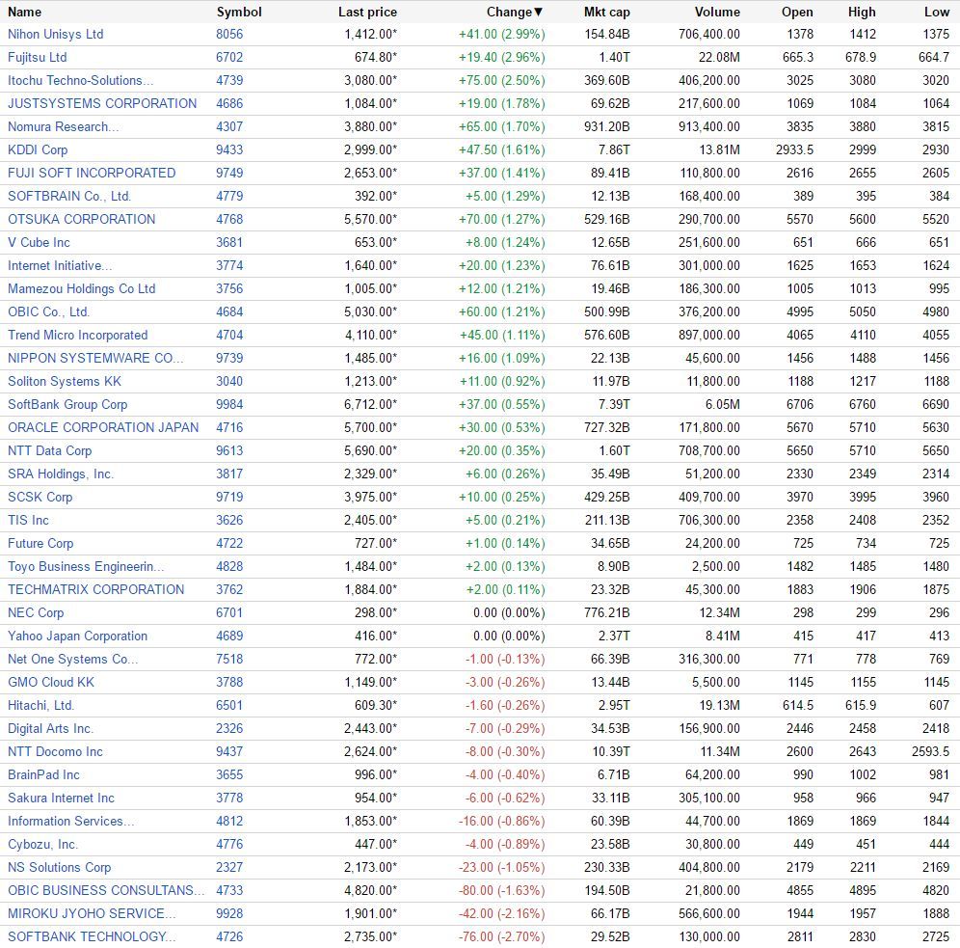Open OBIC BUSINESS CONSULTANS link
The height and width of the screenshot is (948, 960).
[106, 891]
